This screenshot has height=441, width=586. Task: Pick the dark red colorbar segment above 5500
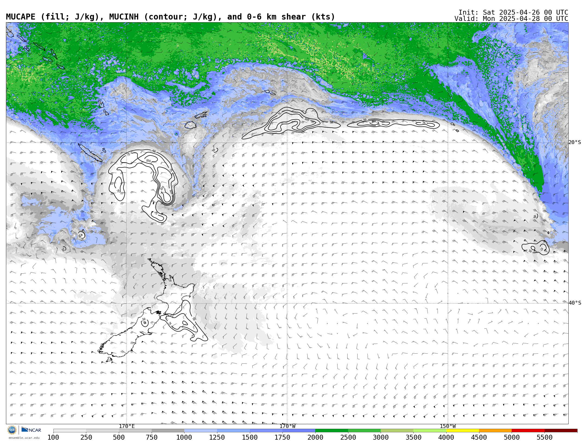pyautogui.click(x=561, y=431)
